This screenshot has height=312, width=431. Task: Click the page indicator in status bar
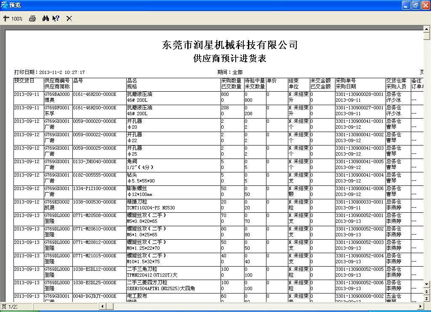(10, 307)
